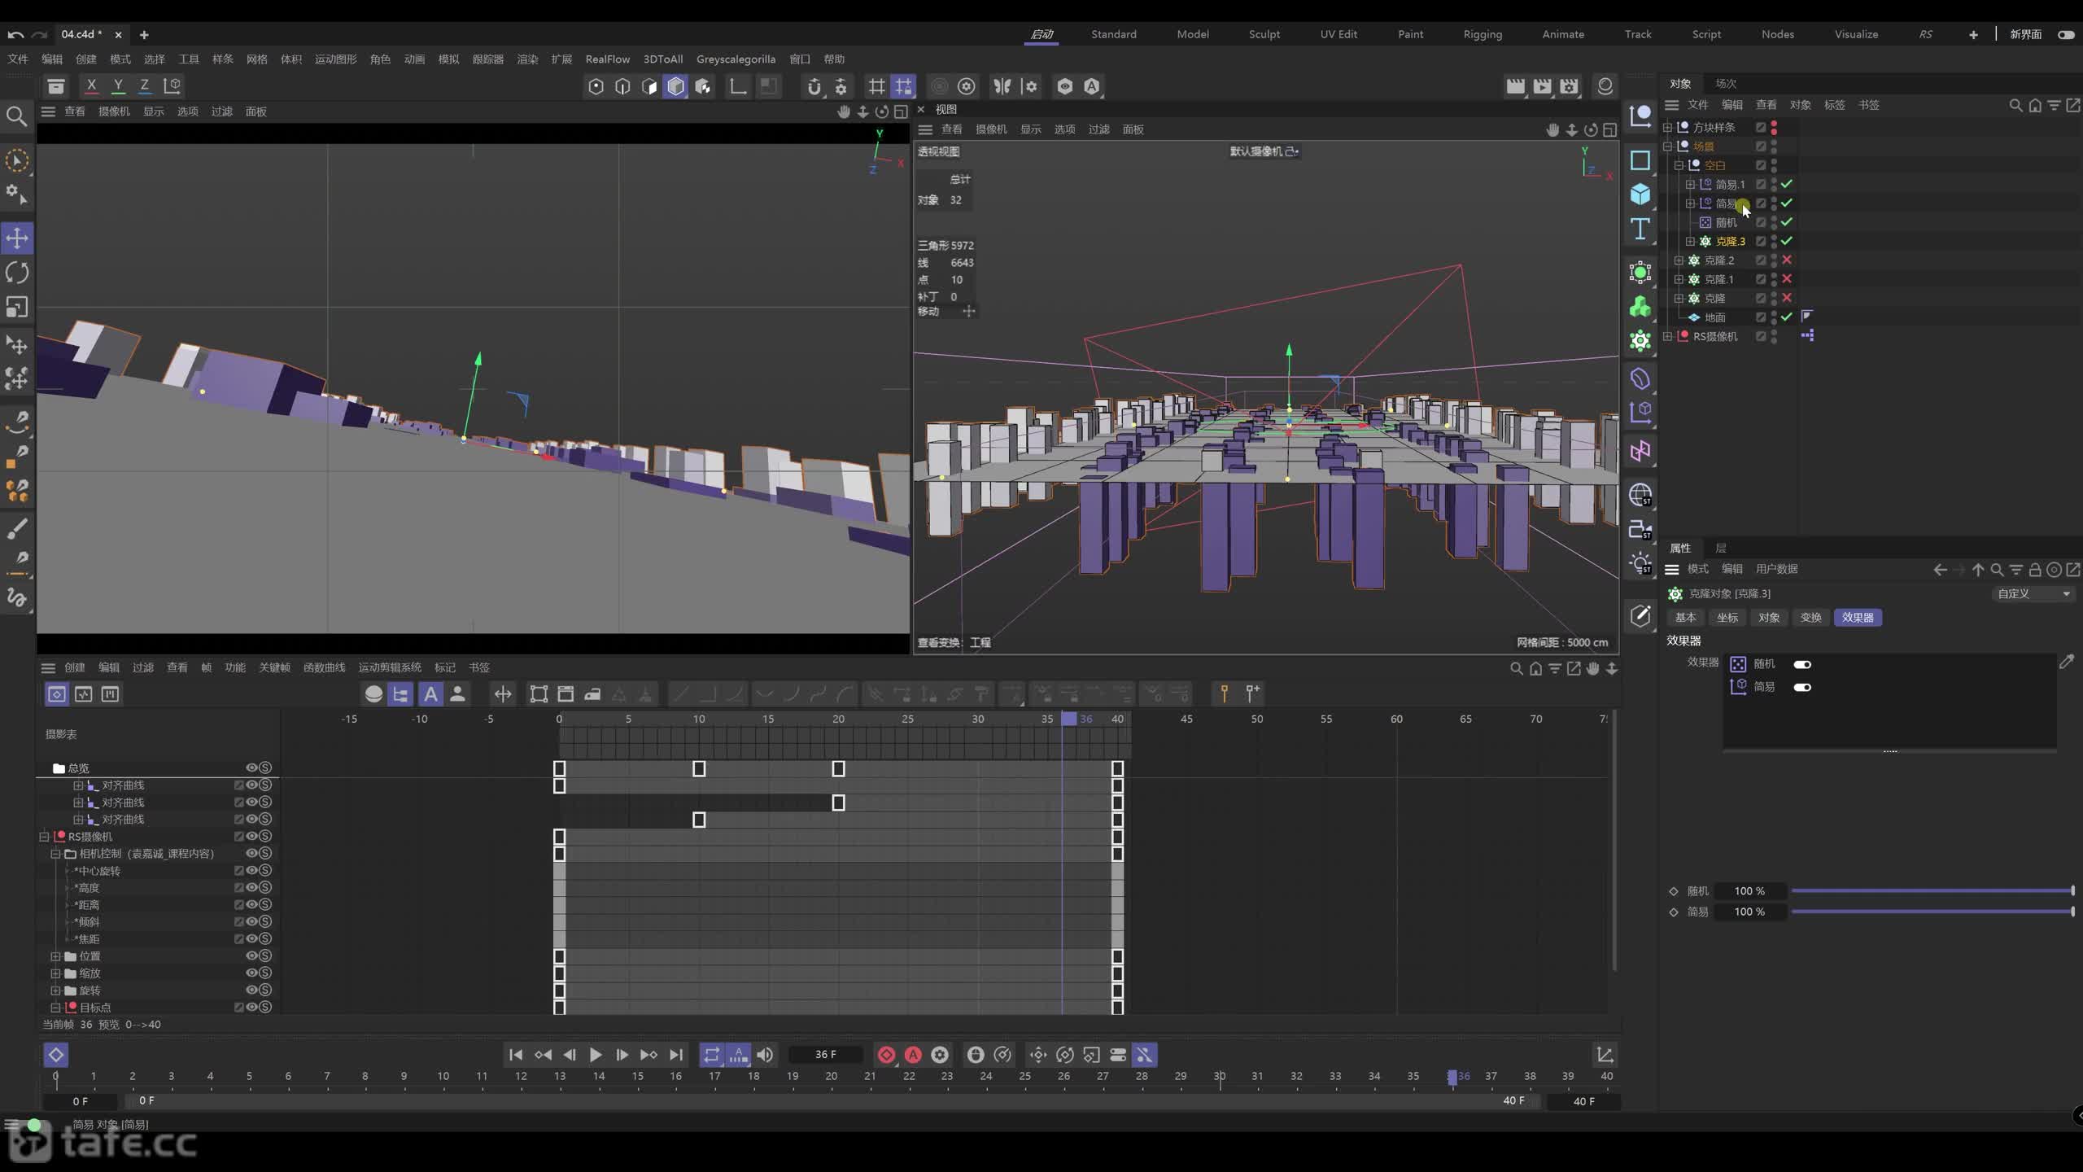Viewport: 2083px width, 1172px height.
Task: Open the 对象 tab of the cloner attributes
Action: (1769, 617)
